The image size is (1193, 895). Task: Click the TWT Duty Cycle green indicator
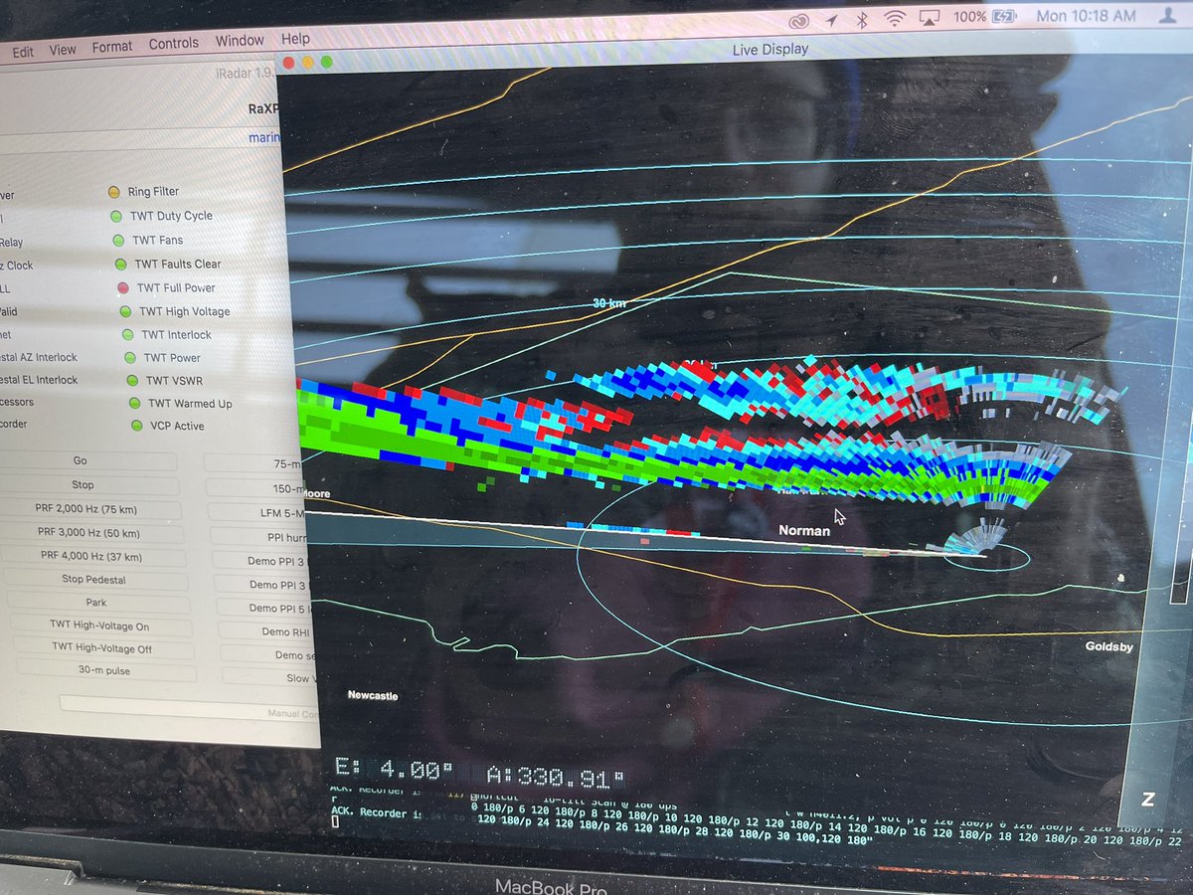(x=116, y=216)
